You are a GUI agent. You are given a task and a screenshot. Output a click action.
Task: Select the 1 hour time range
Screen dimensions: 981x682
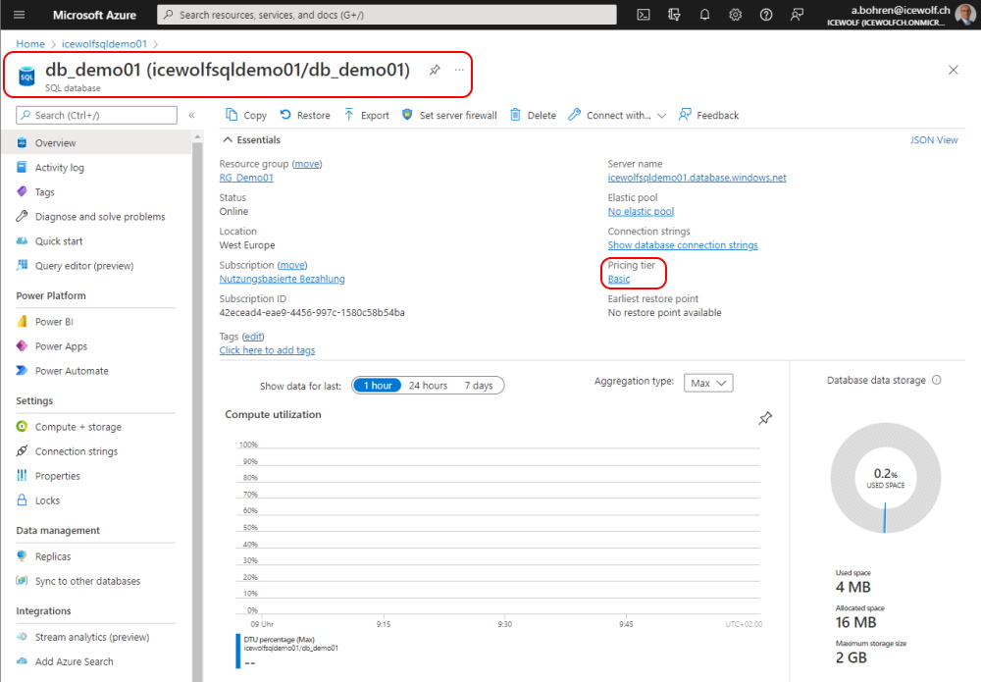378,386
